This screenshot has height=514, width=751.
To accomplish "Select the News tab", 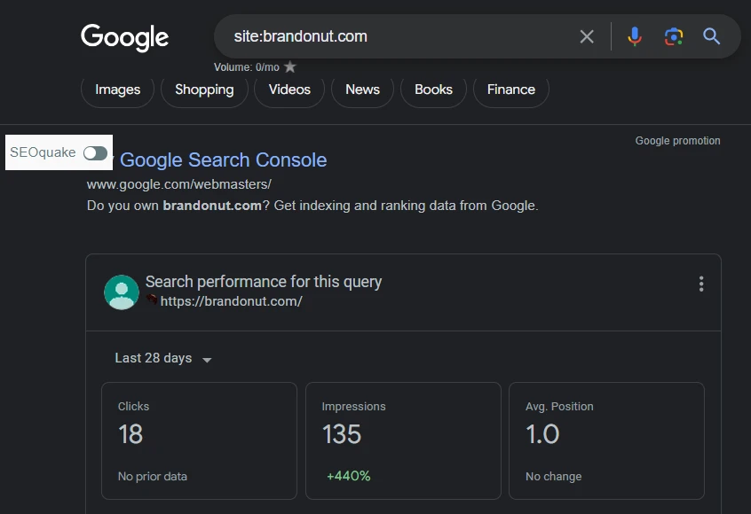I will [x=362, y=90].
